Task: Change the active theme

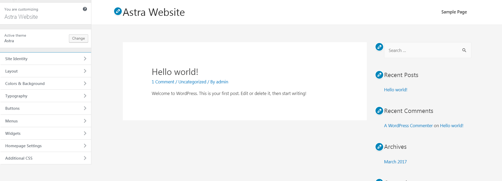Action: [78, 38]
